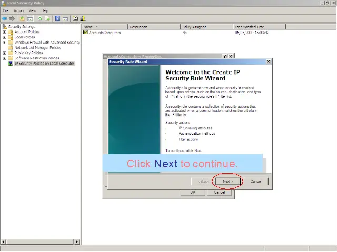The height and width of the screenshot is (252, 337).
Task: Click the Forward arrow in the toolbar
Action: tap(12, 18)
